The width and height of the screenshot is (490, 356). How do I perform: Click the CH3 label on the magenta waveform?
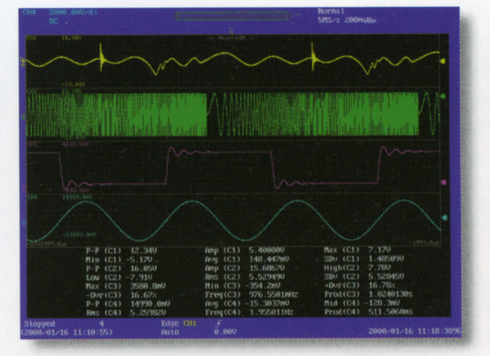[32, 144]
